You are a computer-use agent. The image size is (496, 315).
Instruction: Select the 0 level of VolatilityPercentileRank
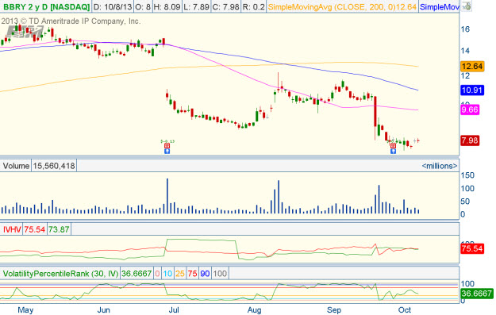tap(157, 273)
